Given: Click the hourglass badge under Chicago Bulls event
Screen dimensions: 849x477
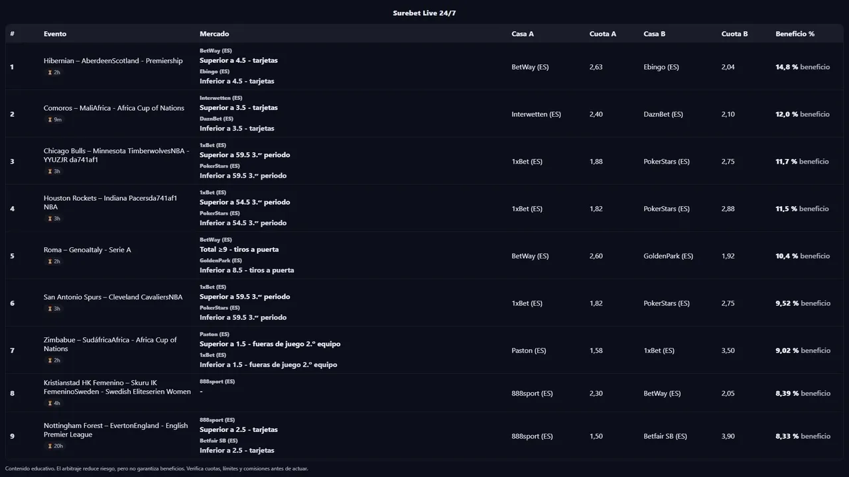Looking at the screenshot, I should point(54,172).
